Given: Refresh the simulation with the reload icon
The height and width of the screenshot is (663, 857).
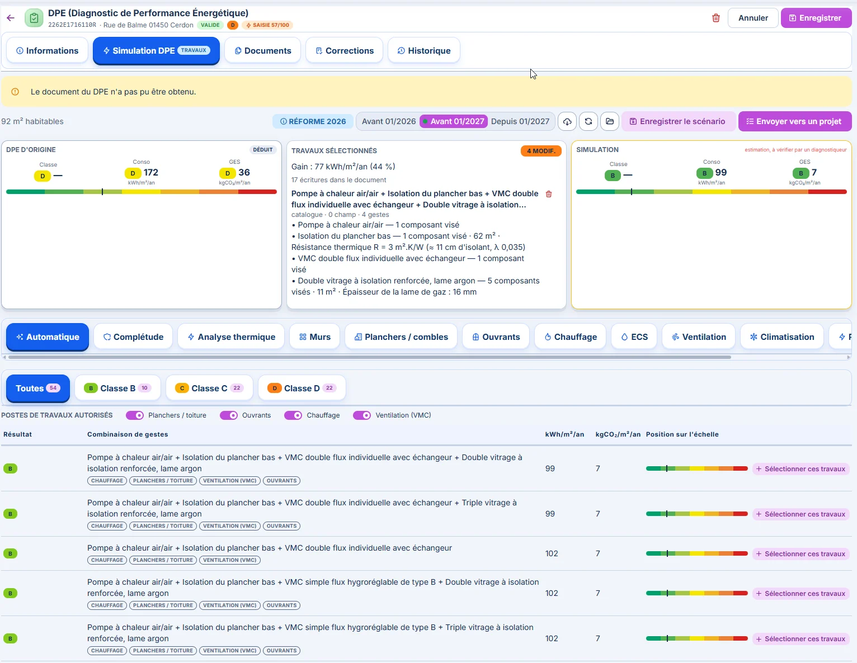Looking at the screenshot, I should (x=588, y=121).
